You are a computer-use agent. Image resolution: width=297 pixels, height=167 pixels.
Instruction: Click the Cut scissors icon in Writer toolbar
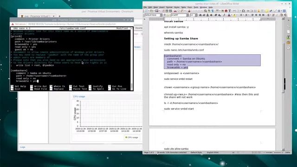(x=175, y=11)
